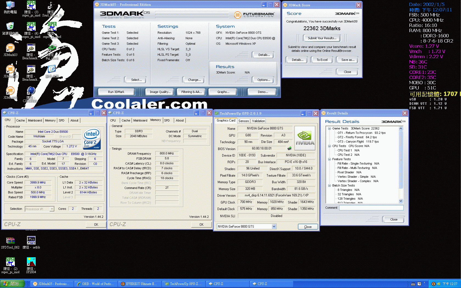Open the 我的電腦 desktop icon

point(10,7)
